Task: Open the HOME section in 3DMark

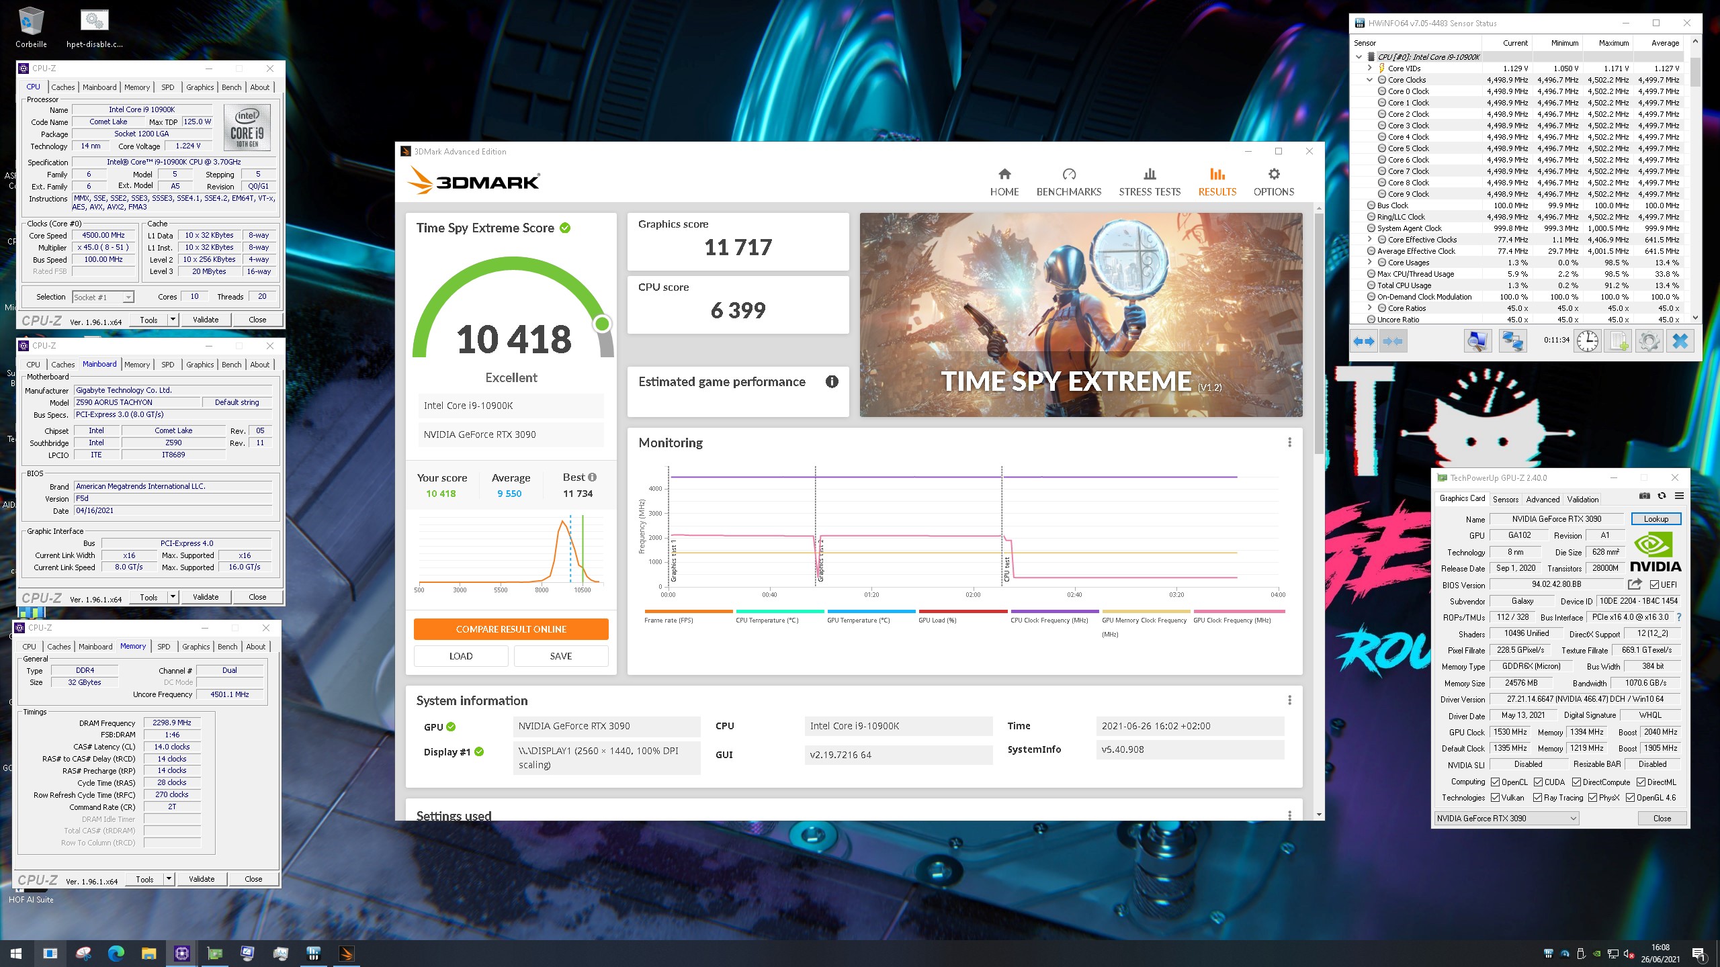Action: tap(1004, 182)
